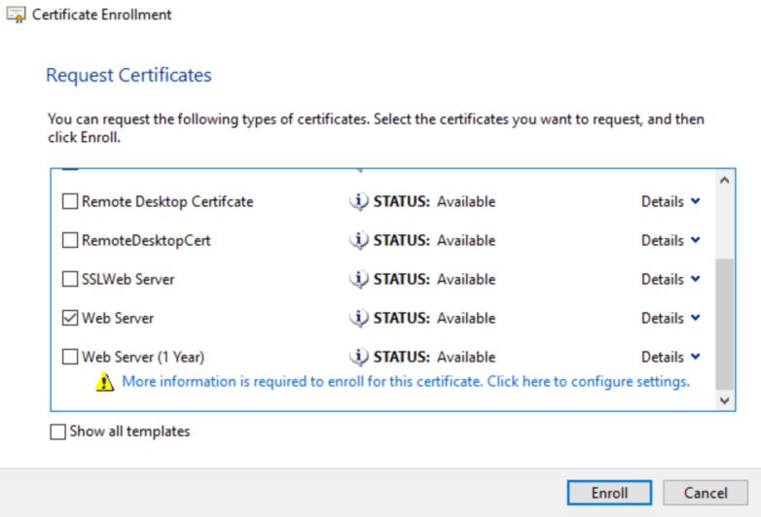
Task: Check the Remote Desktop Certifcate checkbox
Action: 70,201
